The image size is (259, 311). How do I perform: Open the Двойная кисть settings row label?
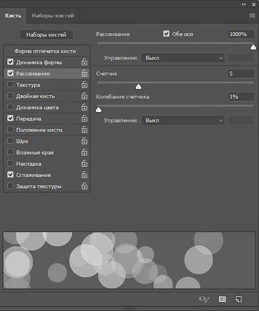click(x=35, y=96)
